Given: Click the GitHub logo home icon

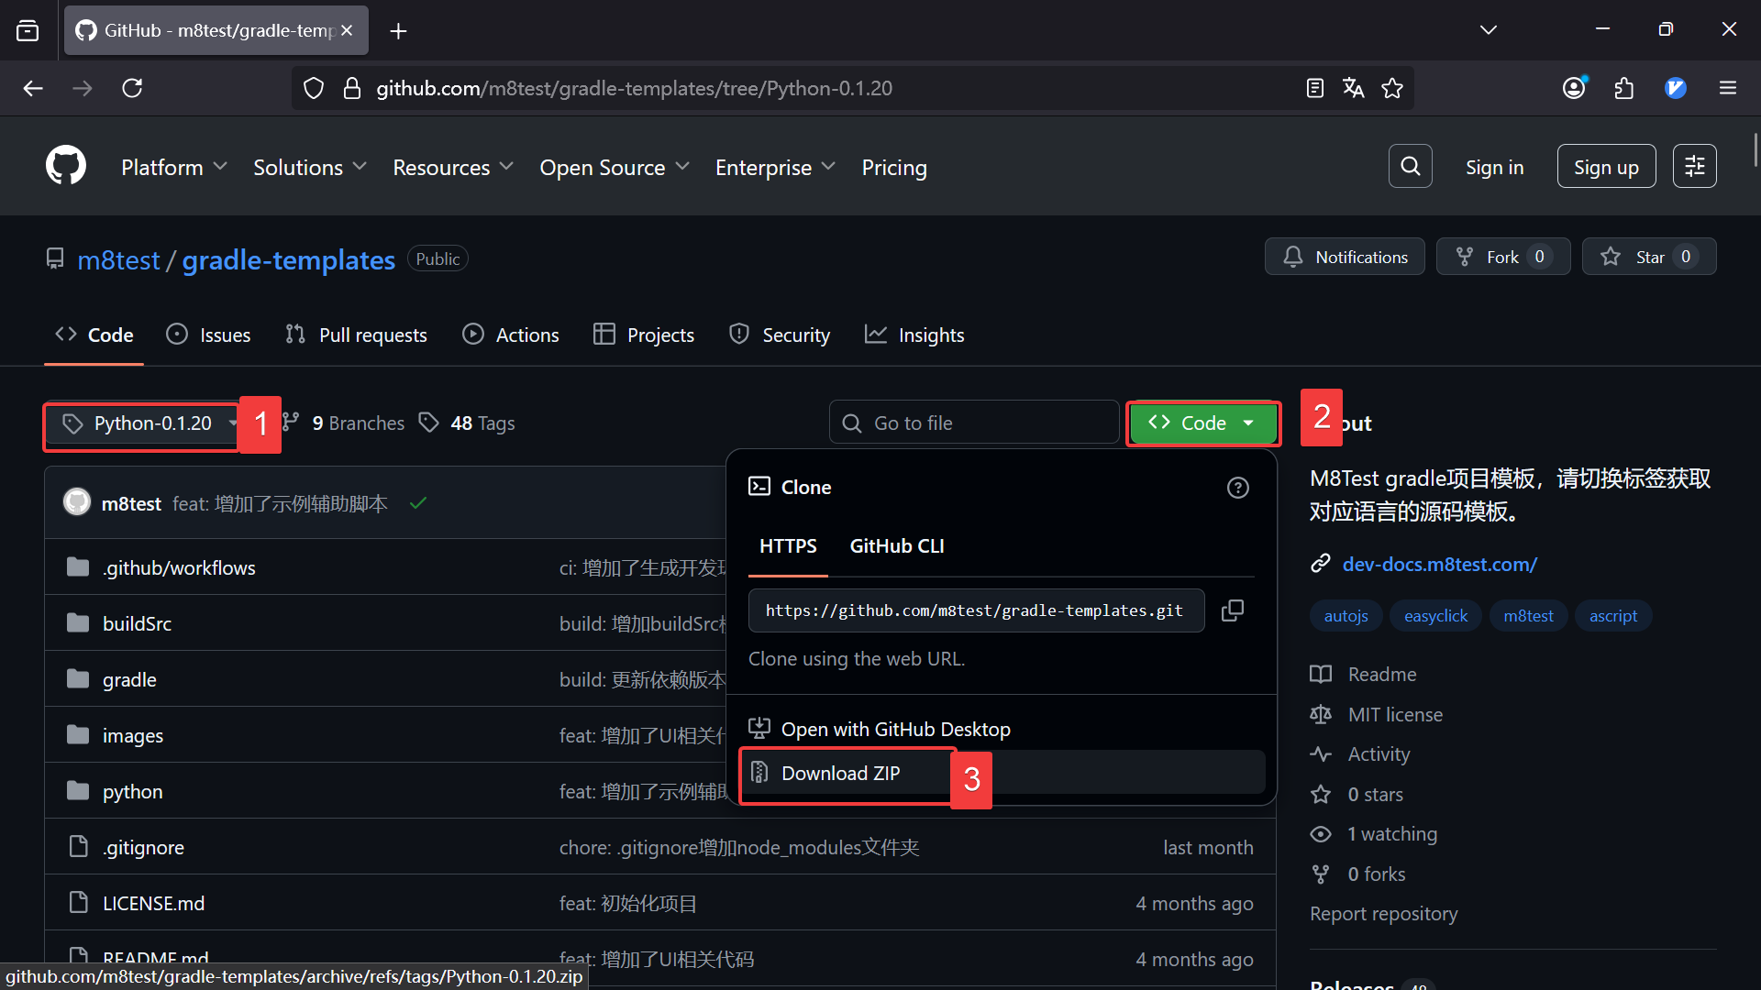Looking at the screenshot, I should pos(66,167).
